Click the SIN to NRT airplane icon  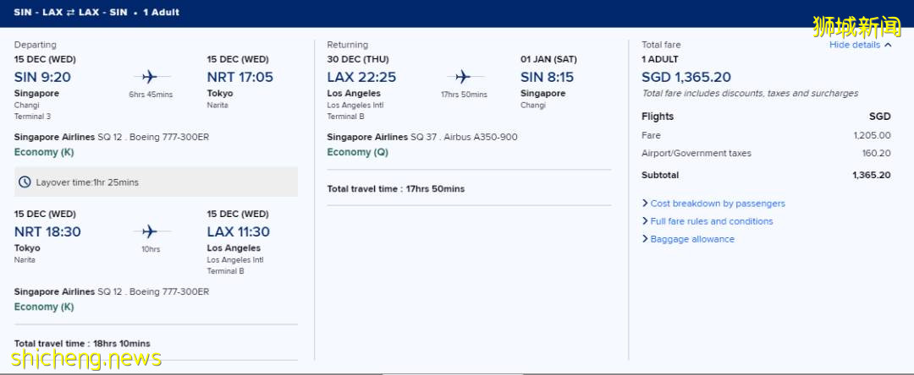coord(151,77)
